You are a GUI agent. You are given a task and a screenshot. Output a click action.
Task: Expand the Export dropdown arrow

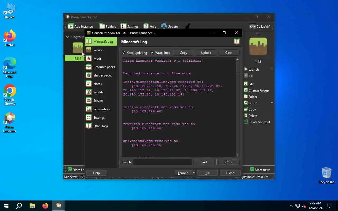pyautogui.click(x=272, y=103)
